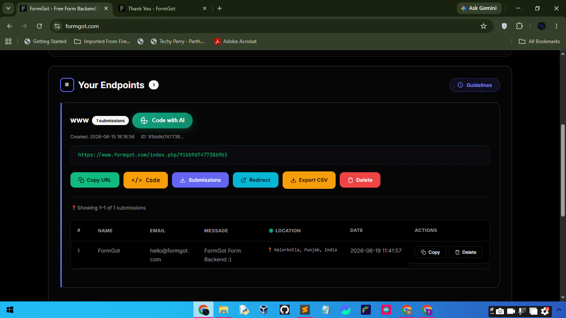Open the Extensions puzzle menu
Image resolution: width=566 pixels, height=318 pixels.
coord(520,26)
